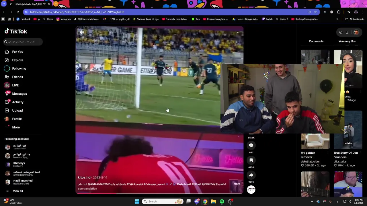Open the plipstories account link
The width and height of the screenshot is (367, 206).
coord(340,162)
